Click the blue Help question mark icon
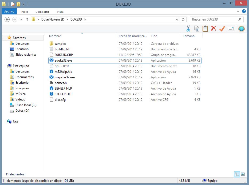The width and height of the screenshot is (249, 185). tap(244, 11)
